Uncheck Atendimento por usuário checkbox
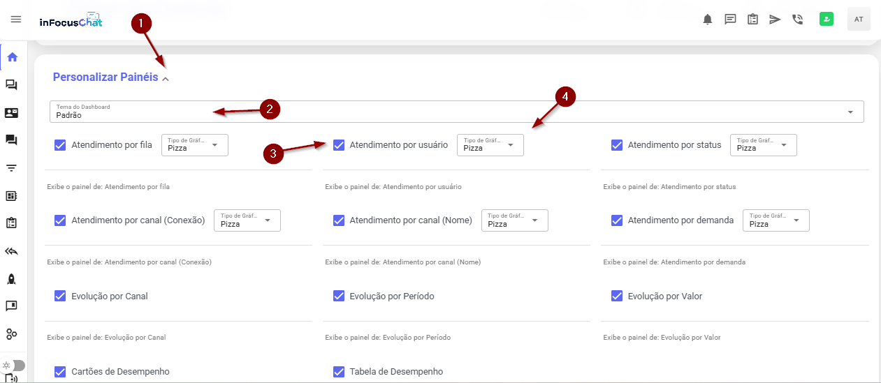The image size is (881, 383). tap(339, 145)
